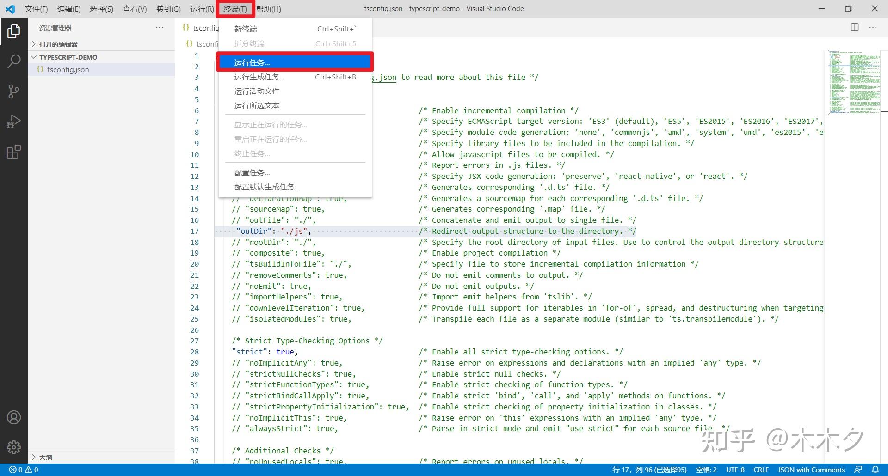Open the Extensions view
888x476 pixels.
point(14,152)
